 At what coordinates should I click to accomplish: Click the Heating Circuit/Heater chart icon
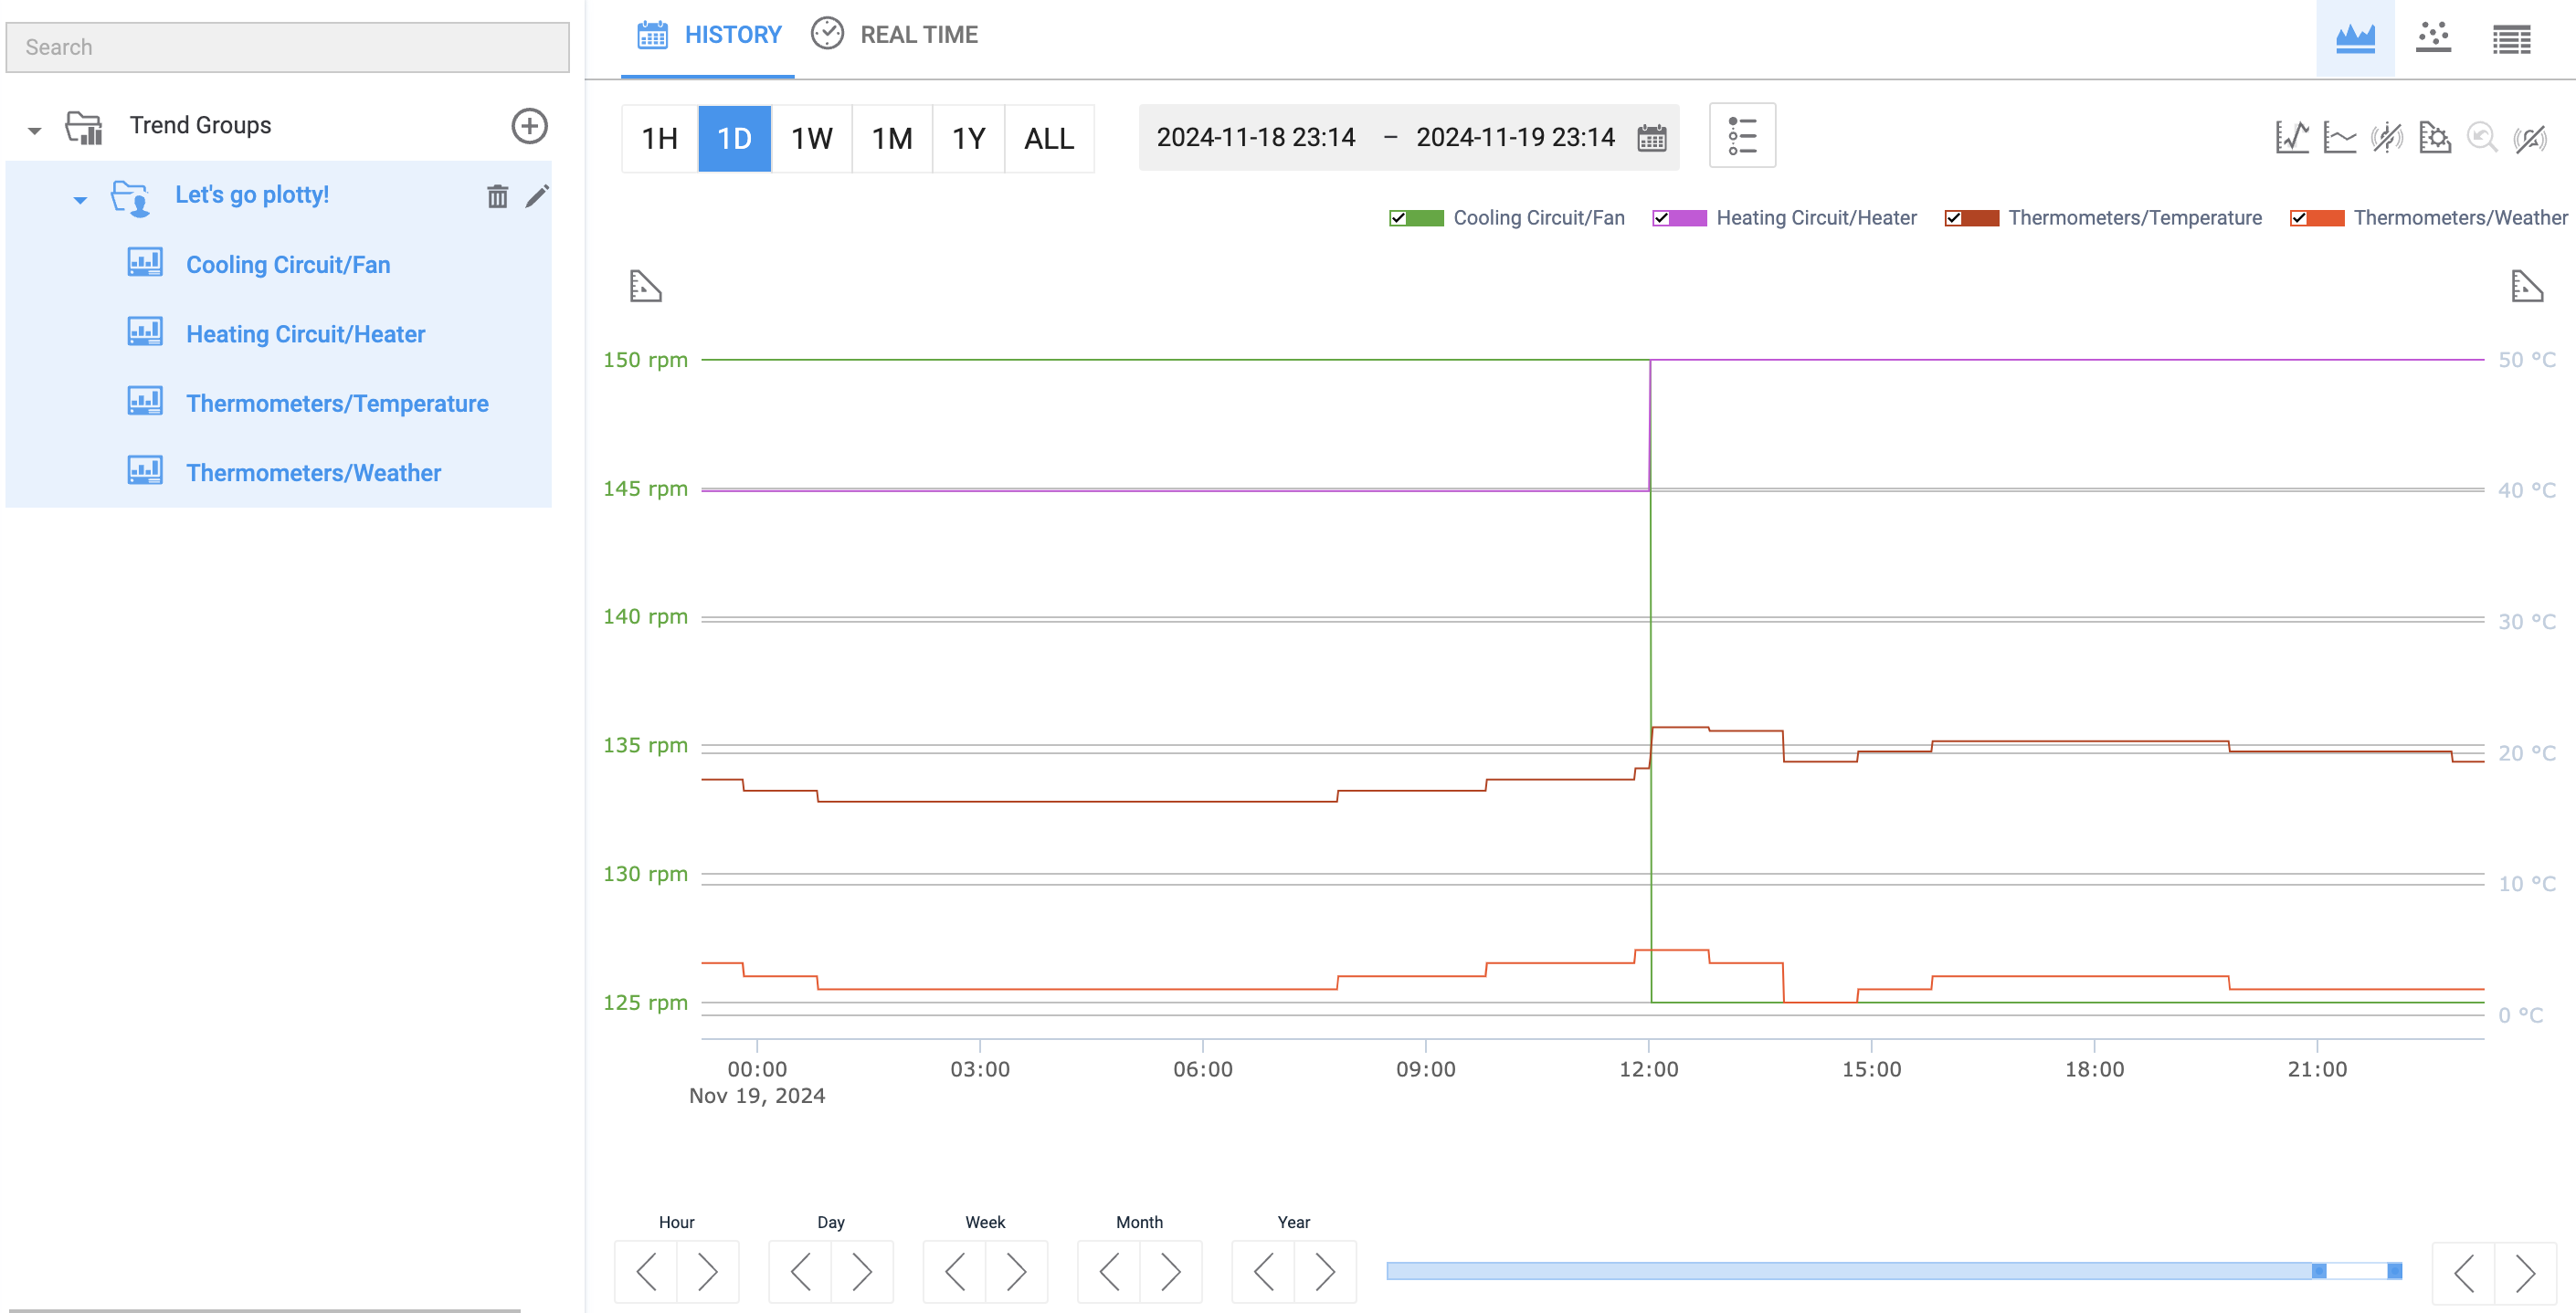[x=145, y=331]
